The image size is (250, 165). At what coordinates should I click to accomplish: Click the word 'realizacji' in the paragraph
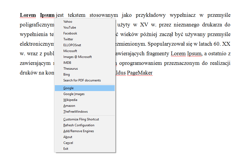click(220, 63)
